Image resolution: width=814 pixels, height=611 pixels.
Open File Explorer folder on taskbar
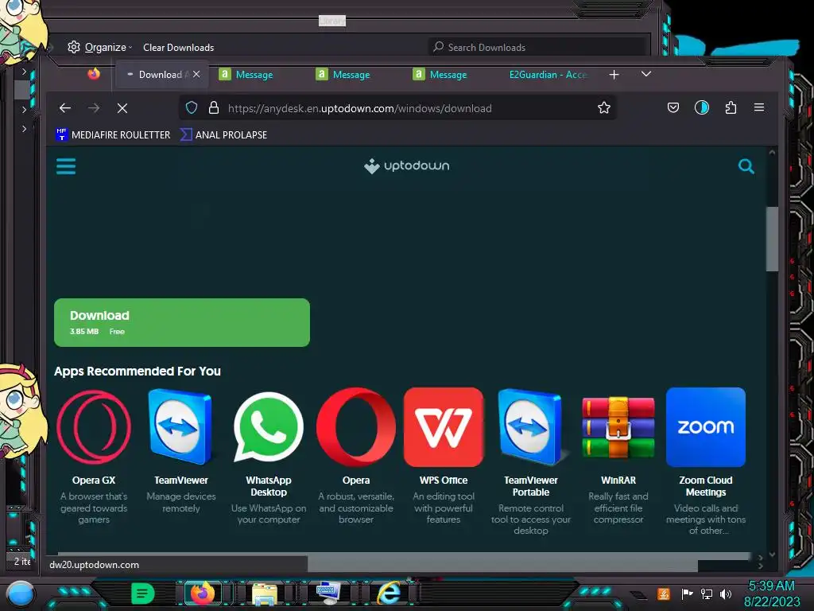point(265,593)
